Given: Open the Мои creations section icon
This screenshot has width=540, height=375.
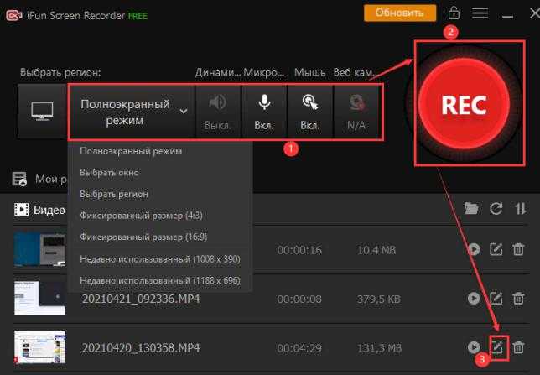Looking at the screenshot, I should (x=19, y=179).
